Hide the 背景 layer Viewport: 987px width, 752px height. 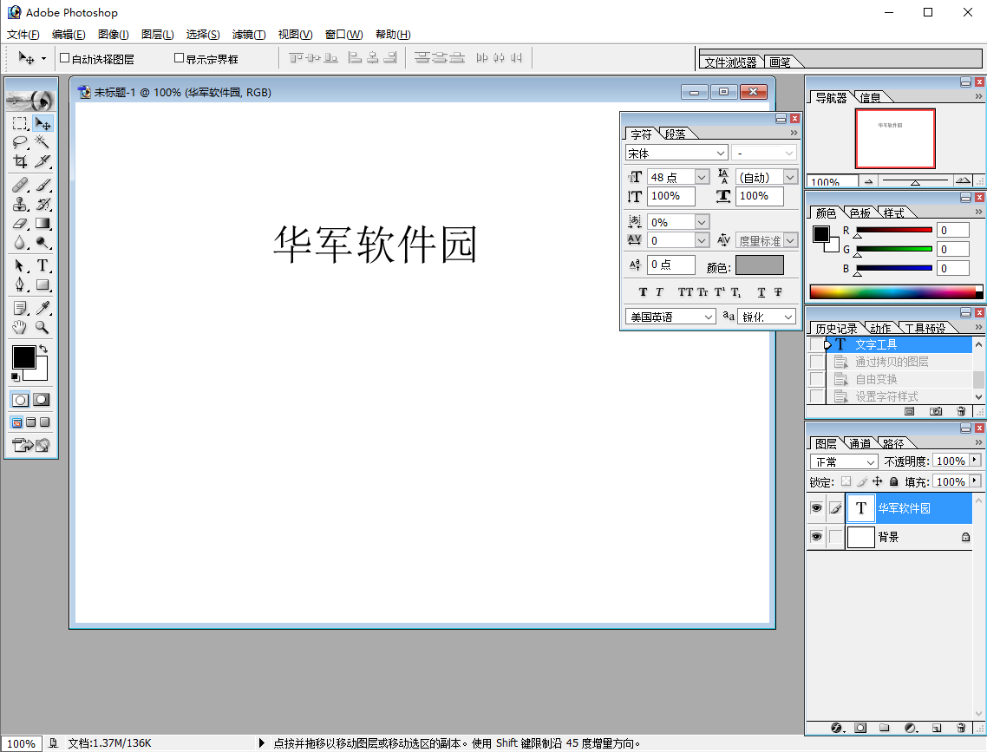point(816,537)
